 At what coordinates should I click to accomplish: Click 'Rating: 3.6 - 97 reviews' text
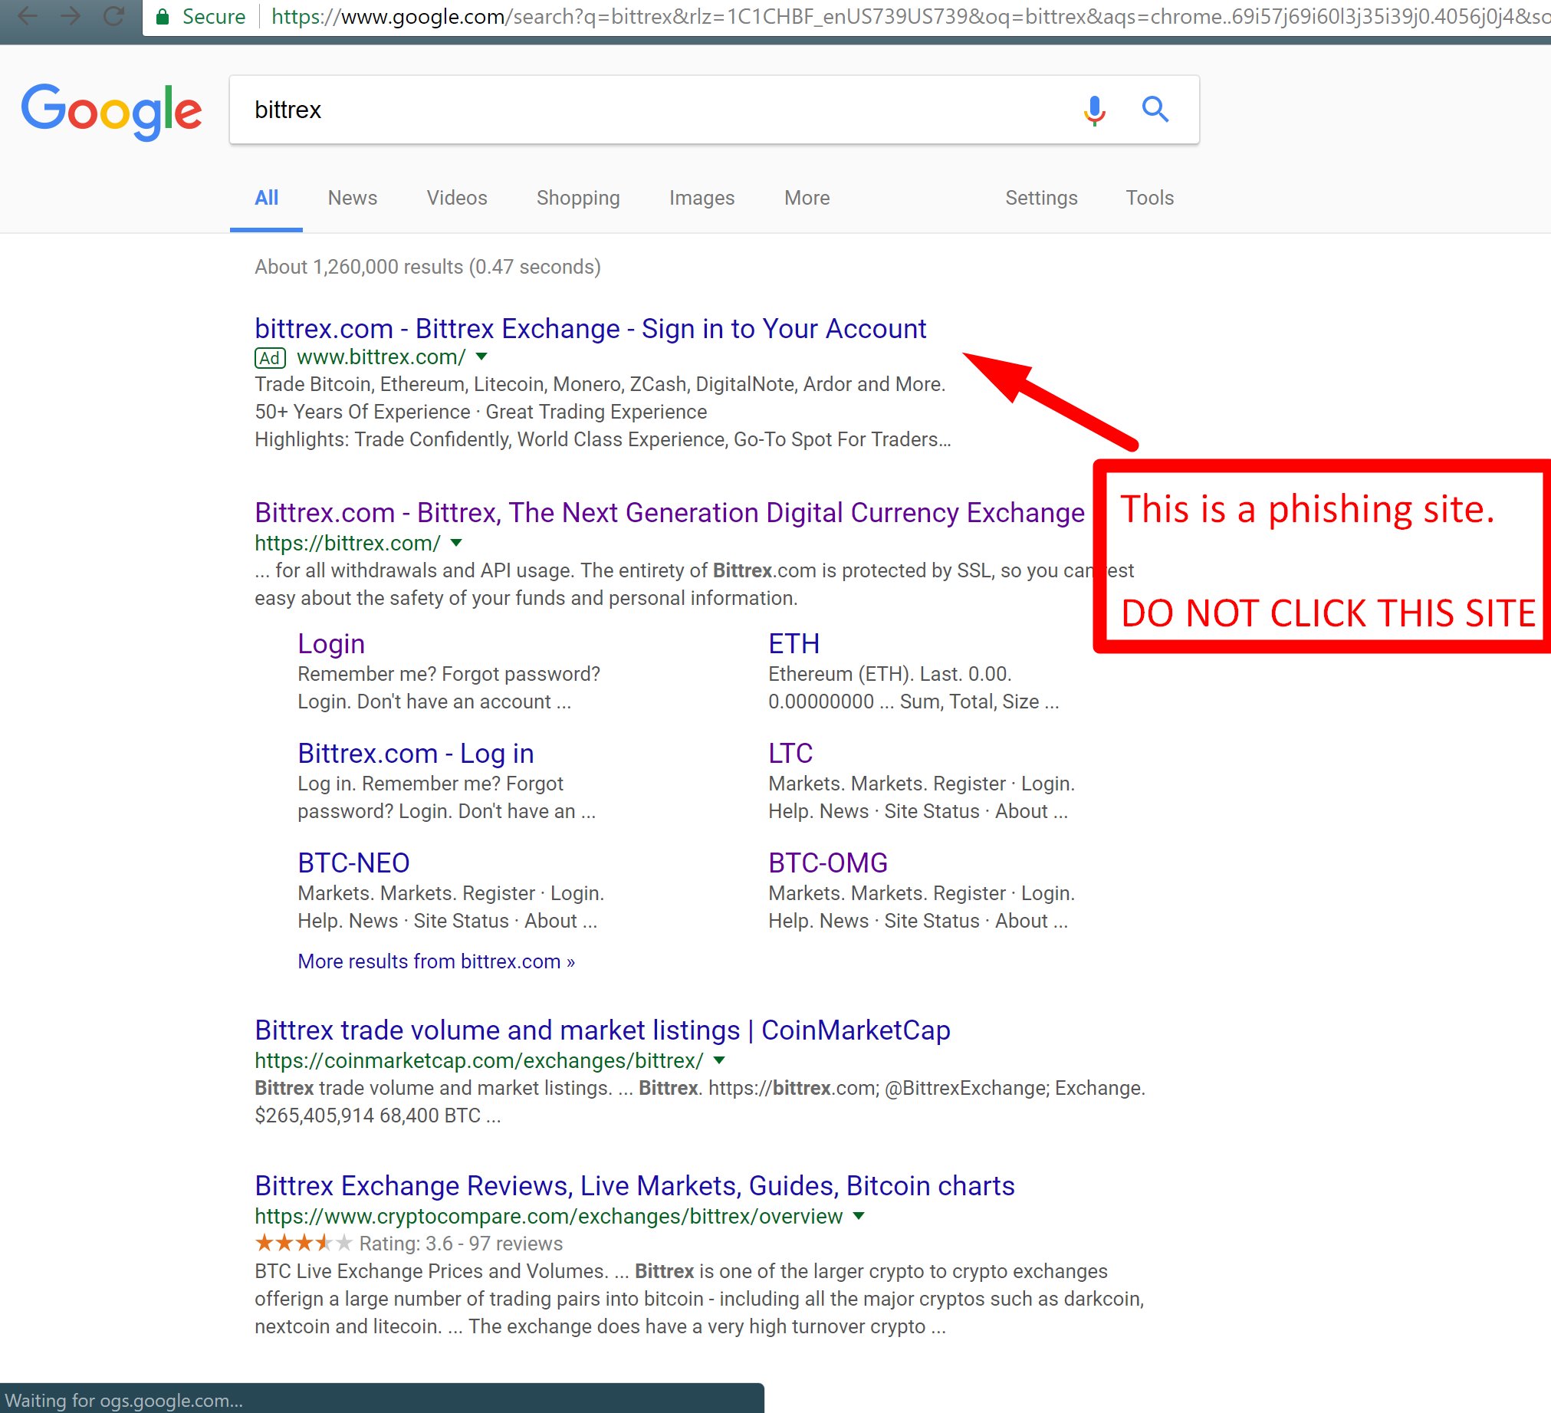[461, 1244]
